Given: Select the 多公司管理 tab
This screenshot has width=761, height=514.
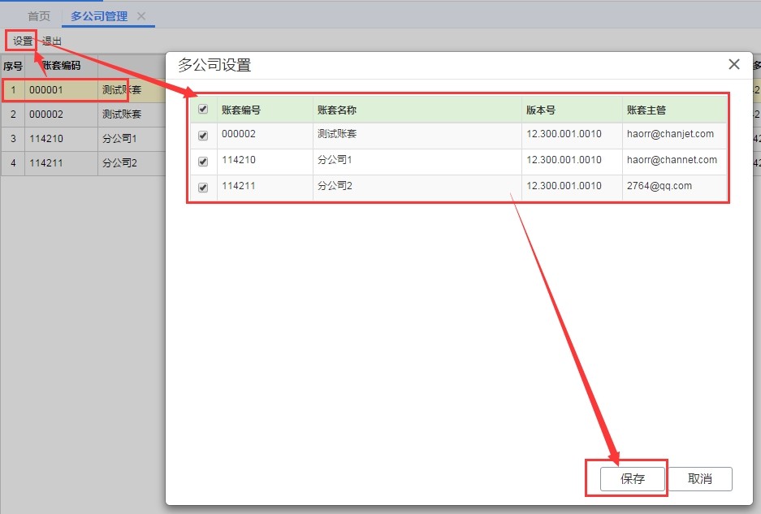Looking at the screenshot, I should 99,16.
